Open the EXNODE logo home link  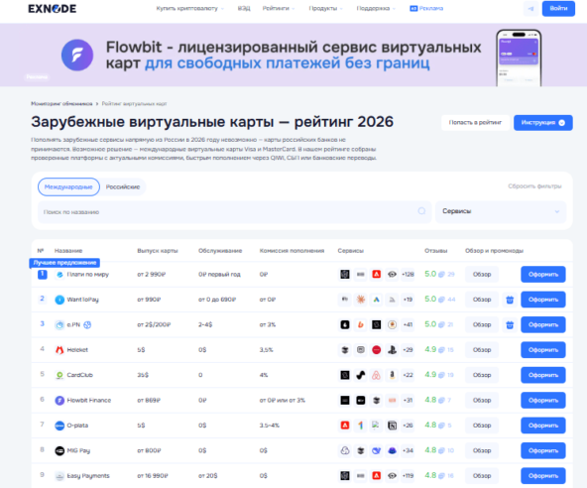coord(52,8)
